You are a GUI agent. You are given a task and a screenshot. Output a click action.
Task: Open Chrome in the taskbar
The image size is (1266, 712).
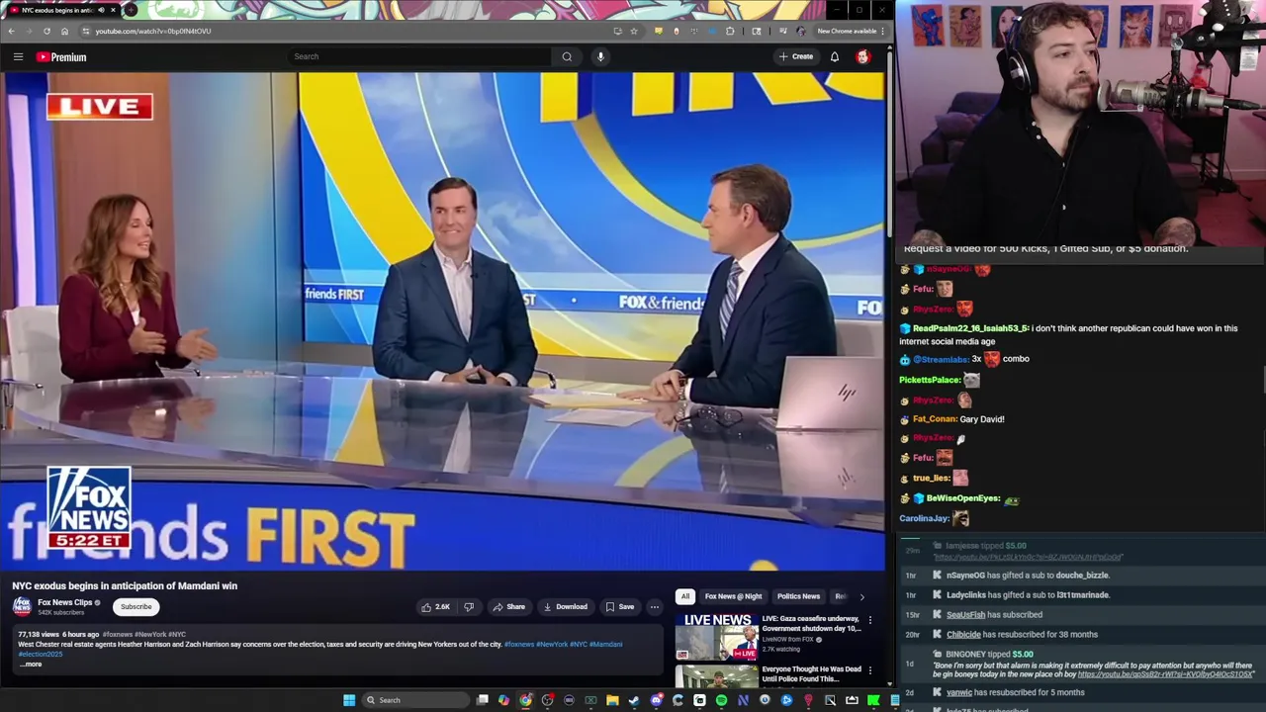(x=525, y=700)
